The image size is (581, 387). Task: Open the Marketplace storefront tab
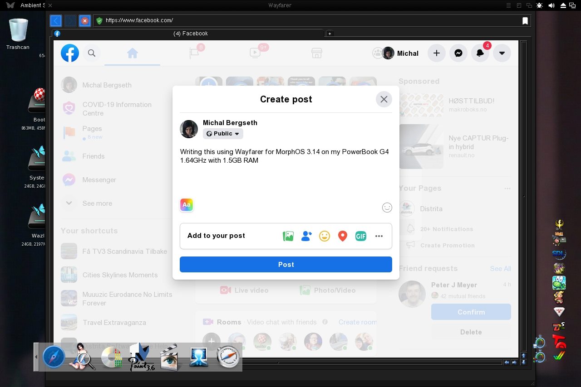[x=317, y=53]
